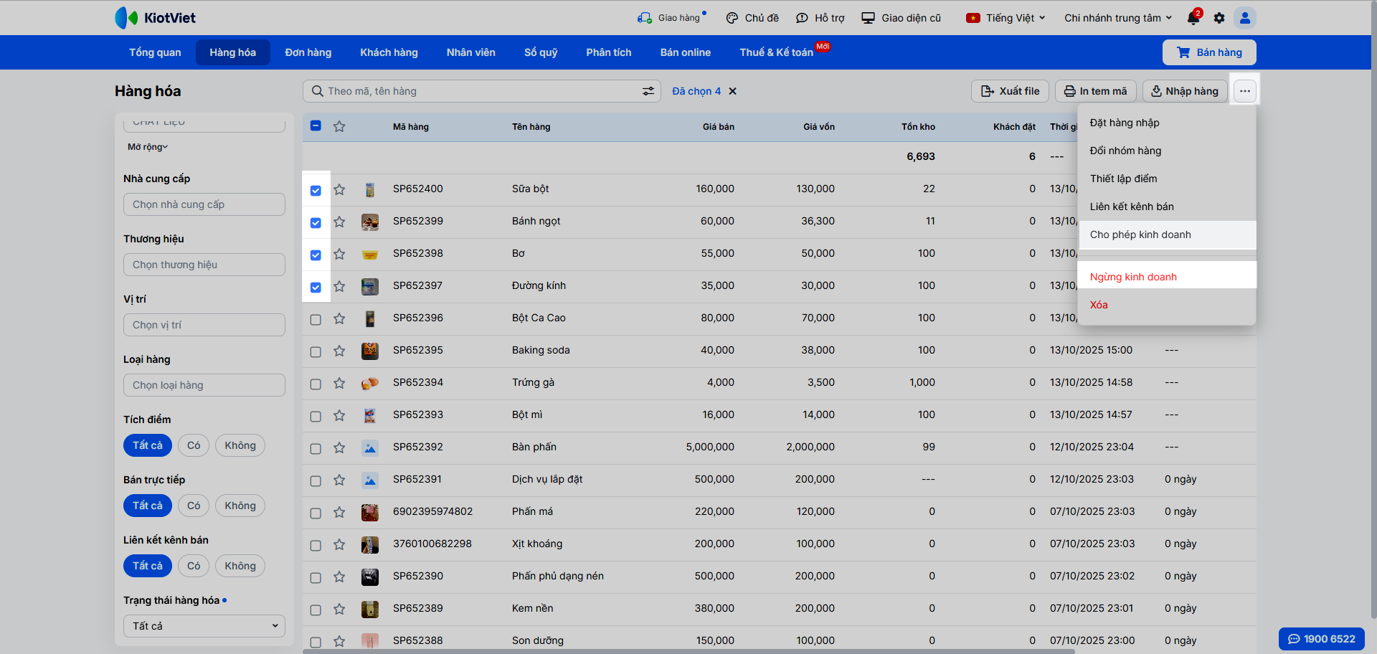Open the user account avatar icon
Screen dimensions: 1377x654
[x=1245, y=18]
